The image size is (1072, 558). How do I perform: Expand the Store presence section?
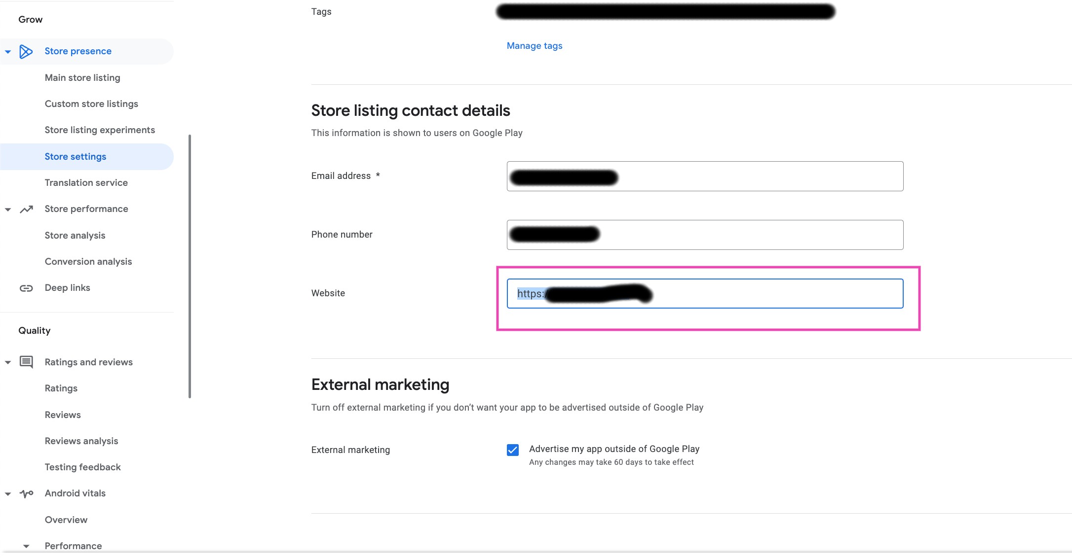pyautogui.click(x=7, y=51)
